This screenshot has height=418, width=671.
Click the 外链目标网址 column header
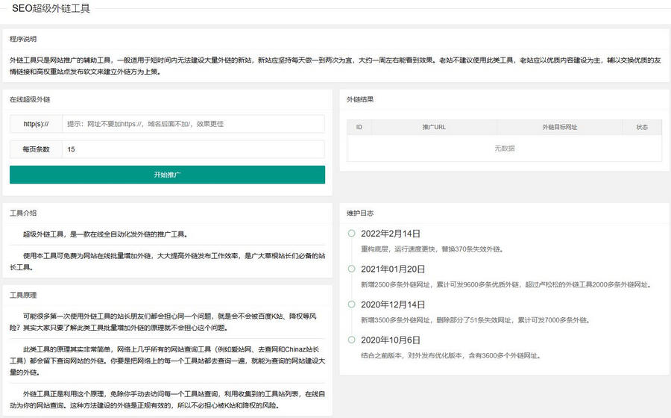click(560, 128)
